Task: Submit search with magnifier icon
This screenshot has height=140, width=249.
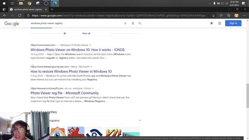Action: 140,23
